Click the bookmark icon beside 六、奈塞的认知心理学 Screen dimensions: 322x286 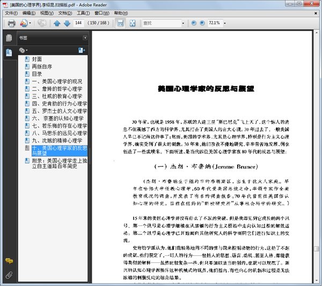point(27,118)
